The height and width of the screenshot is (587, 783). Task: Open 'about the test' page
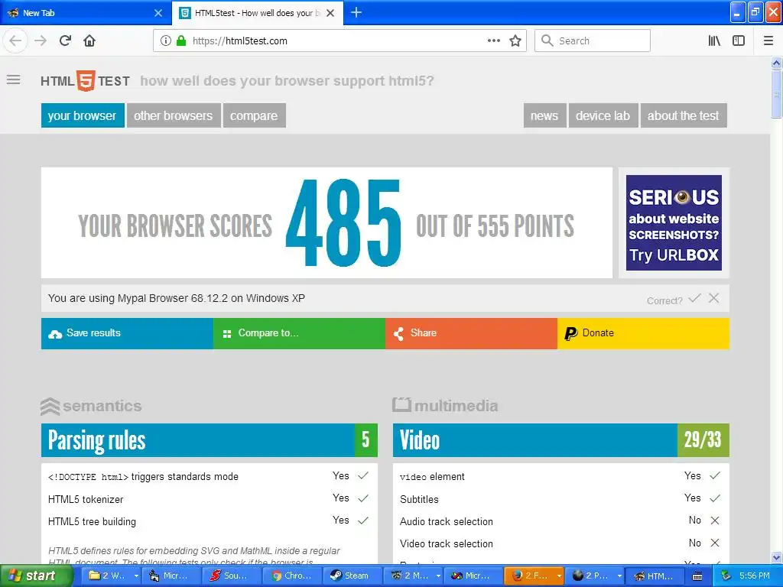[684, 115]
